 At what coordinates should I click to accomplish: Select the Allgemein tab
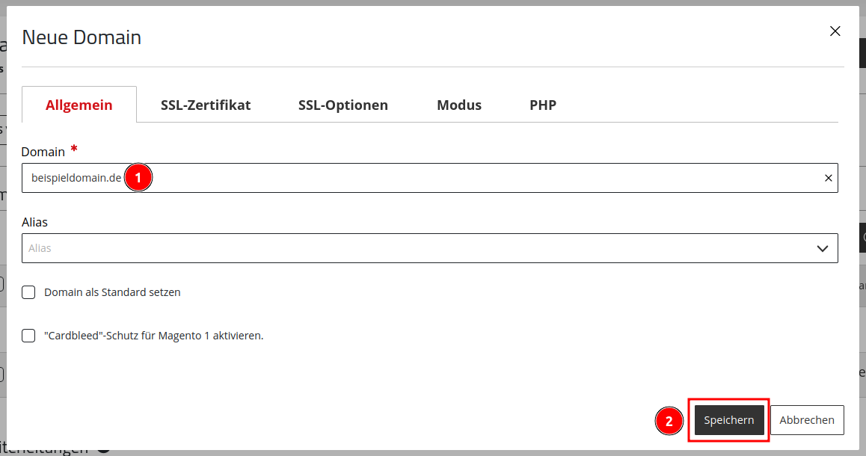79,105
